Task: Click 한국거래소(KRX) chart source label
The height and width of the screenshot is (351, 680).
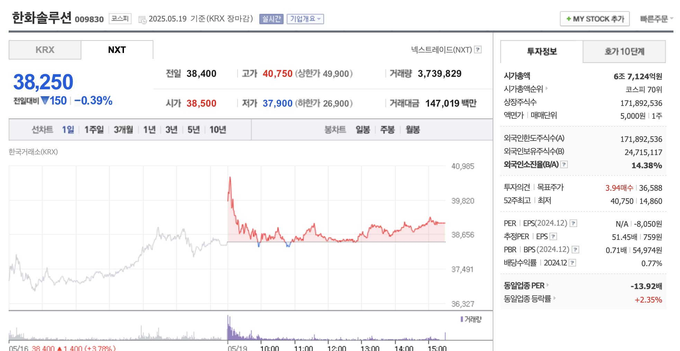Action: coord(33,152)
